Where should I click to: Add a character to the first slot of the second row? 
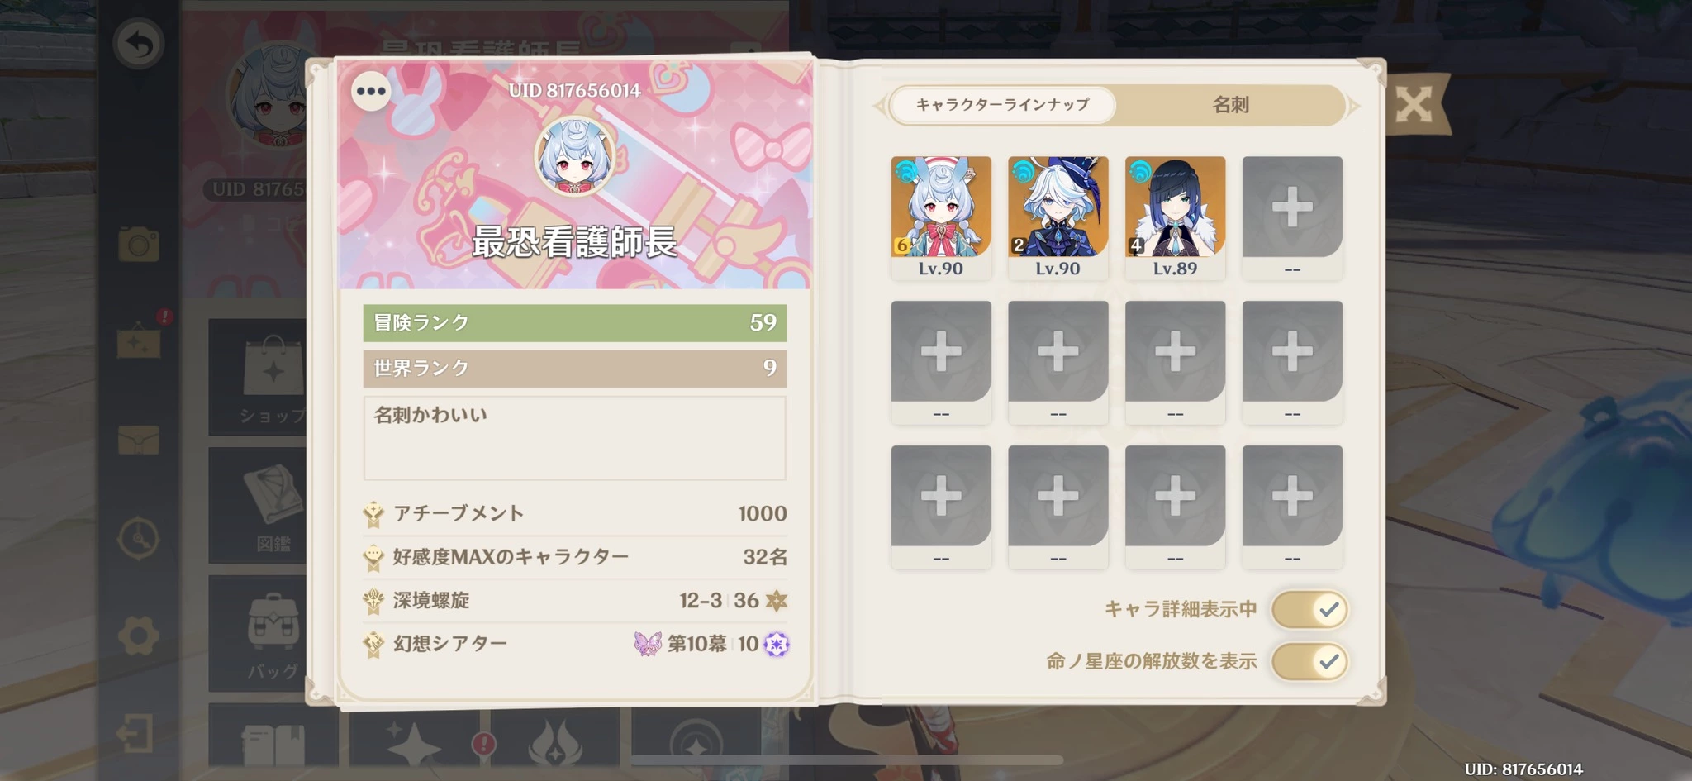[x=941, y=363]
